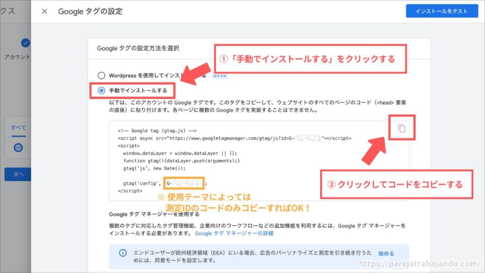Click the Google タグの設定方法を選択 heading

[138, 48]
